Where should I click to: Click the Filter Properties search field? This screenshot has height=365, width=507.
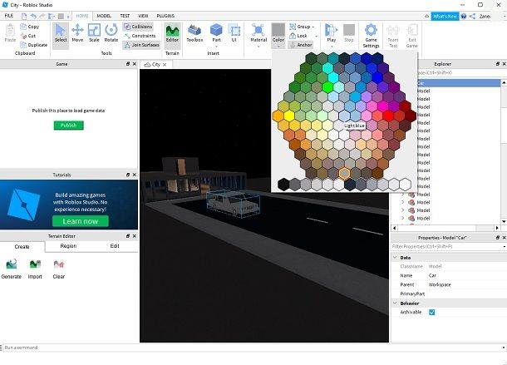coord(447,247)
